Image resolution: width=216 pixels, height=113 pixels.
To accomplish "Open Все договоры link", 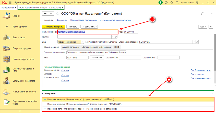I will coord(197,74).
